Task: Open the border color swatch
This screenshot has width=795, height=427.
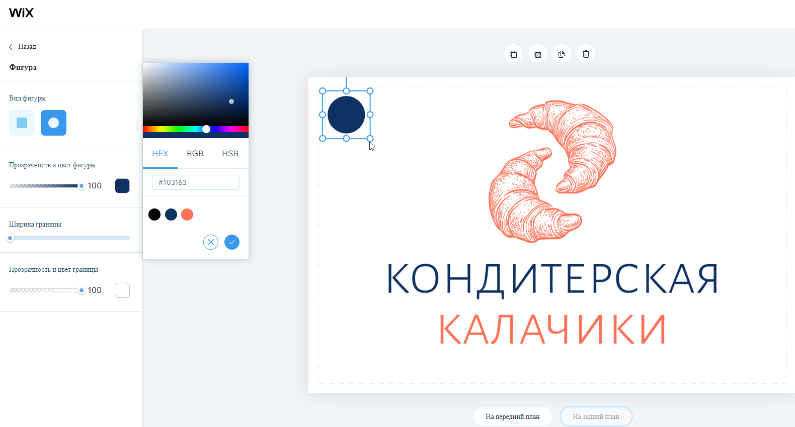Action: pos(122,290)
